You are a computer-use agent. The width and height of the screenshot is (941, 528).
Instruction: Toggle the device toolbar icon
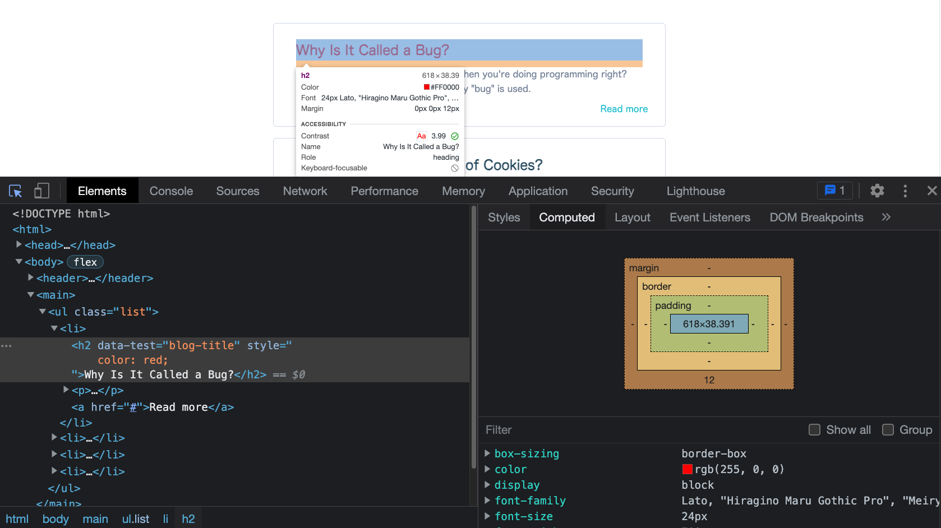pos(41,191)
